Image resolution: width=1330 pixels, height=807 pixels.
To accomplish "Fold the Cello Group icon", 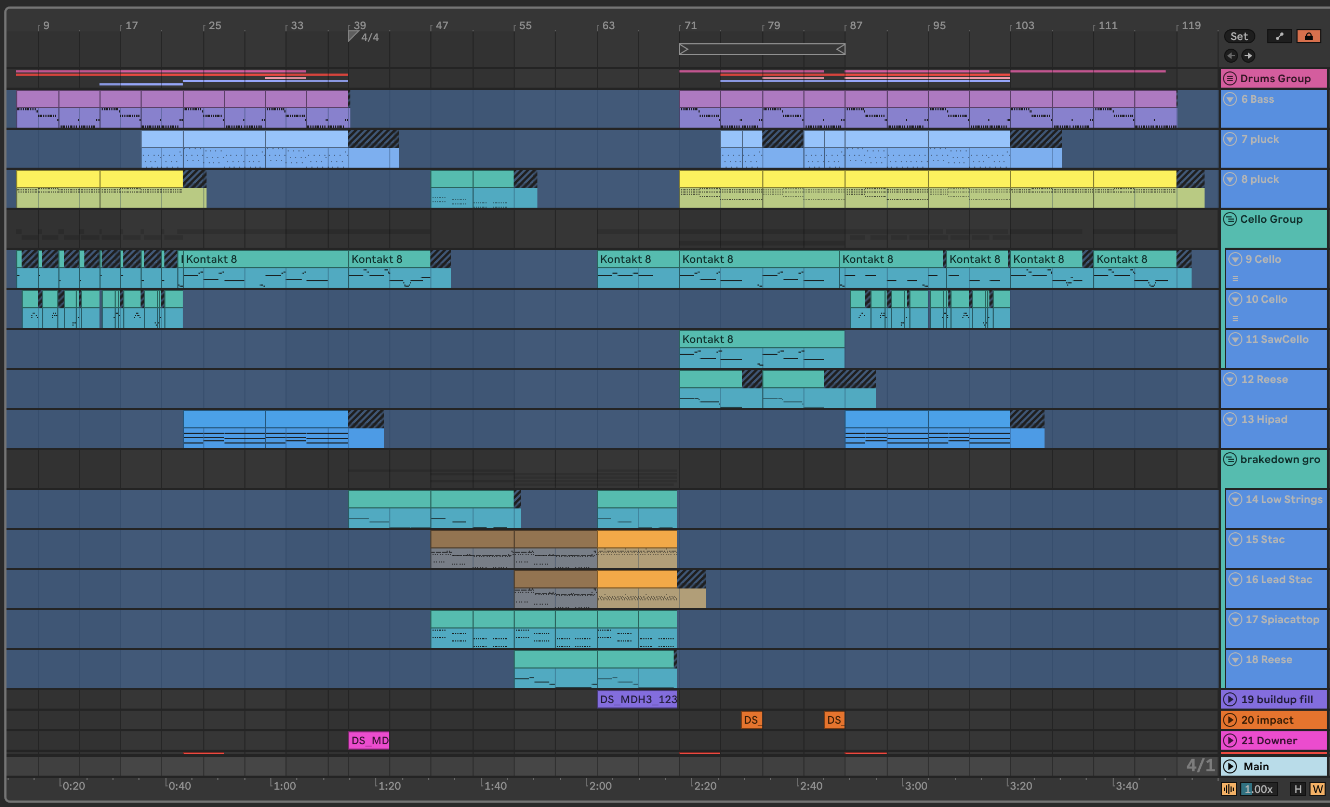I will coord(1230,219).
